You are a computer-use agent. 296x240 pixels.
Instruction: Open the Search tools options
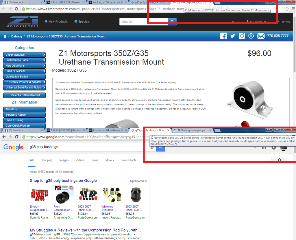tap(128, 160)
